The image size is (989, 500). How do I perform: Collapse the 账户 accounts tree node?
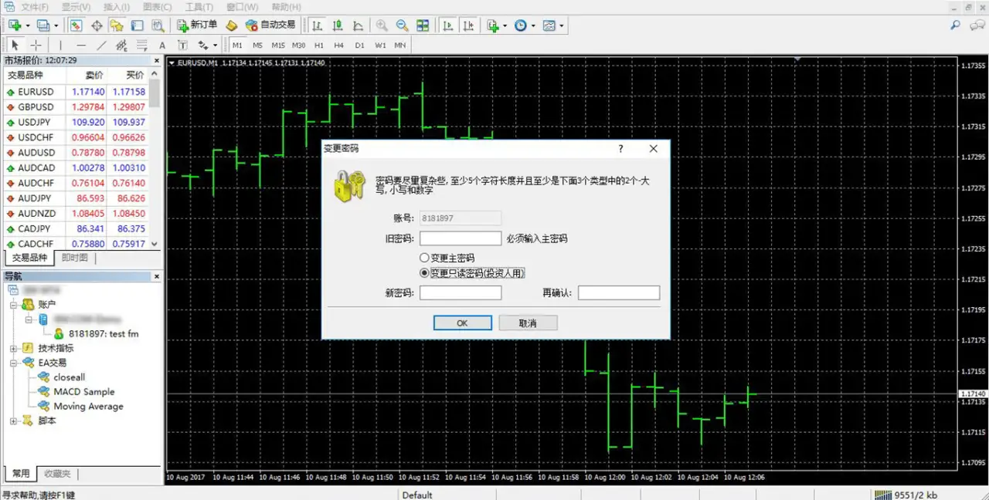tap(13, 305)
